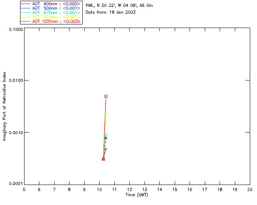The width and height of the screenshot is (257, 205).
Task: Click the x-axis tick label 17
Action: coord(205,189)
